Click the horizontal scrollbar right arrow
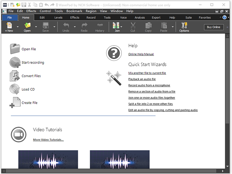The height and width of the screenshot is (174, 232). tap(223, 171)
